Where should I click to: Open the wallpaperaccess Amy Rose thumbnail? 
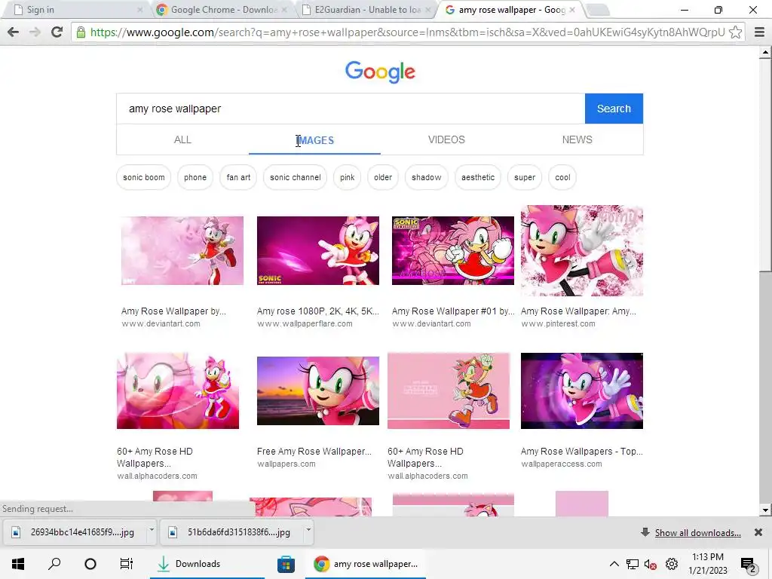pyautogui.click(x=582, y=391)
